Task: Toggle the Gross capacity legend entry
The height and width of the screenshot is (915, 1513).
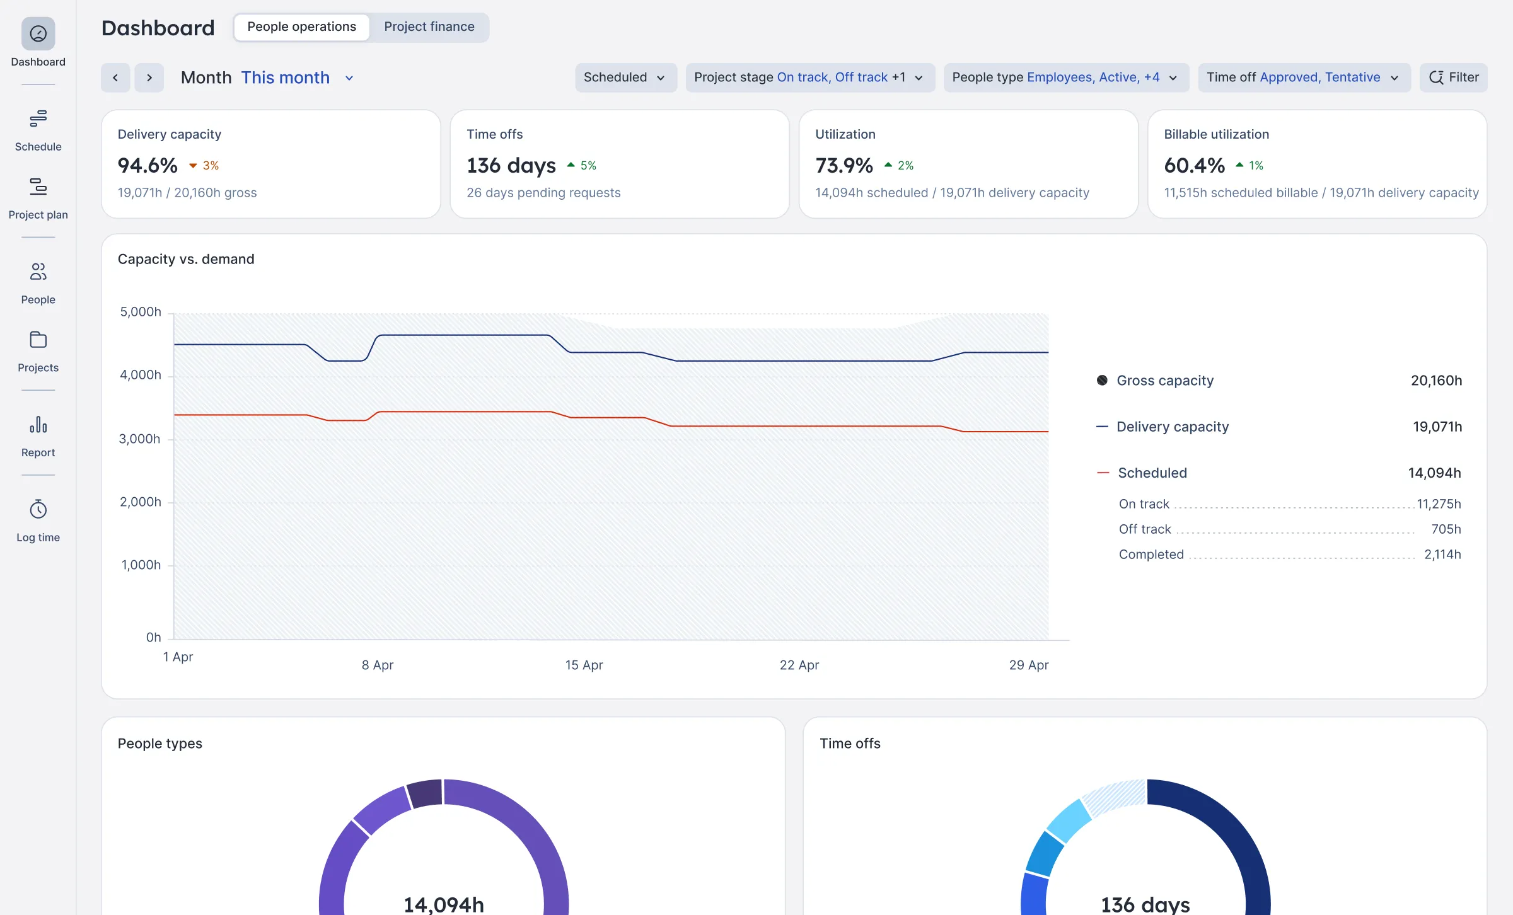Action: click(1165, 380)
